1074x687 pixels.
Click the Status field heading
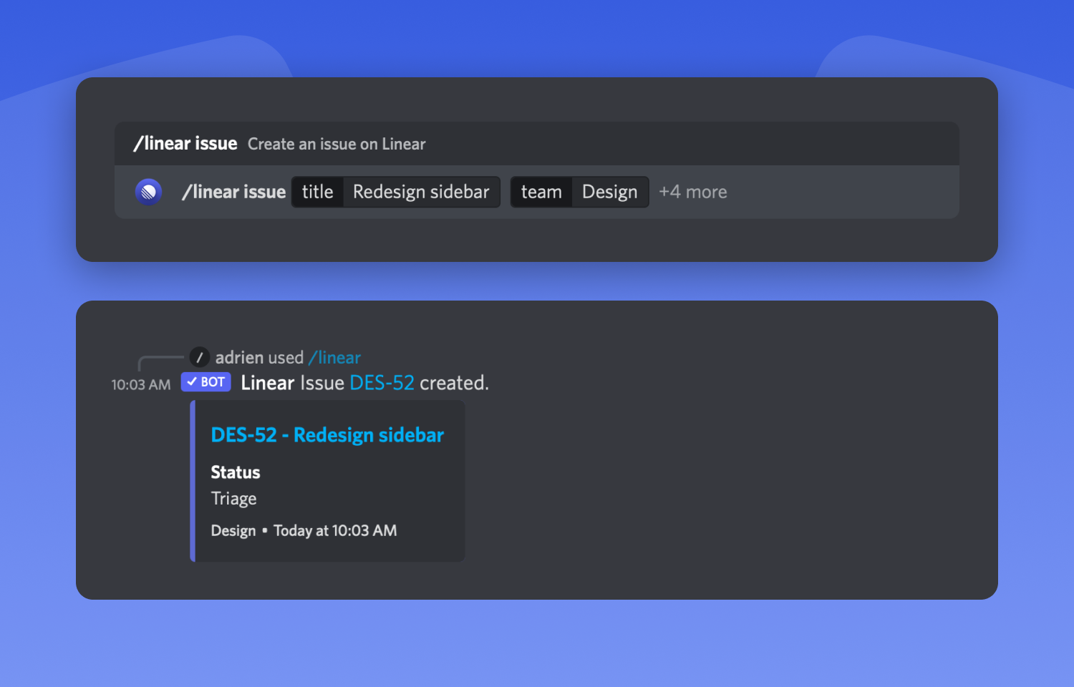[x=236, y=472]
